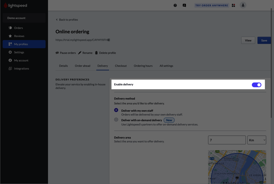Switch to the Order ahead tab
The height and width of the screenshot is (184, 274).
(x=83, y=66)
